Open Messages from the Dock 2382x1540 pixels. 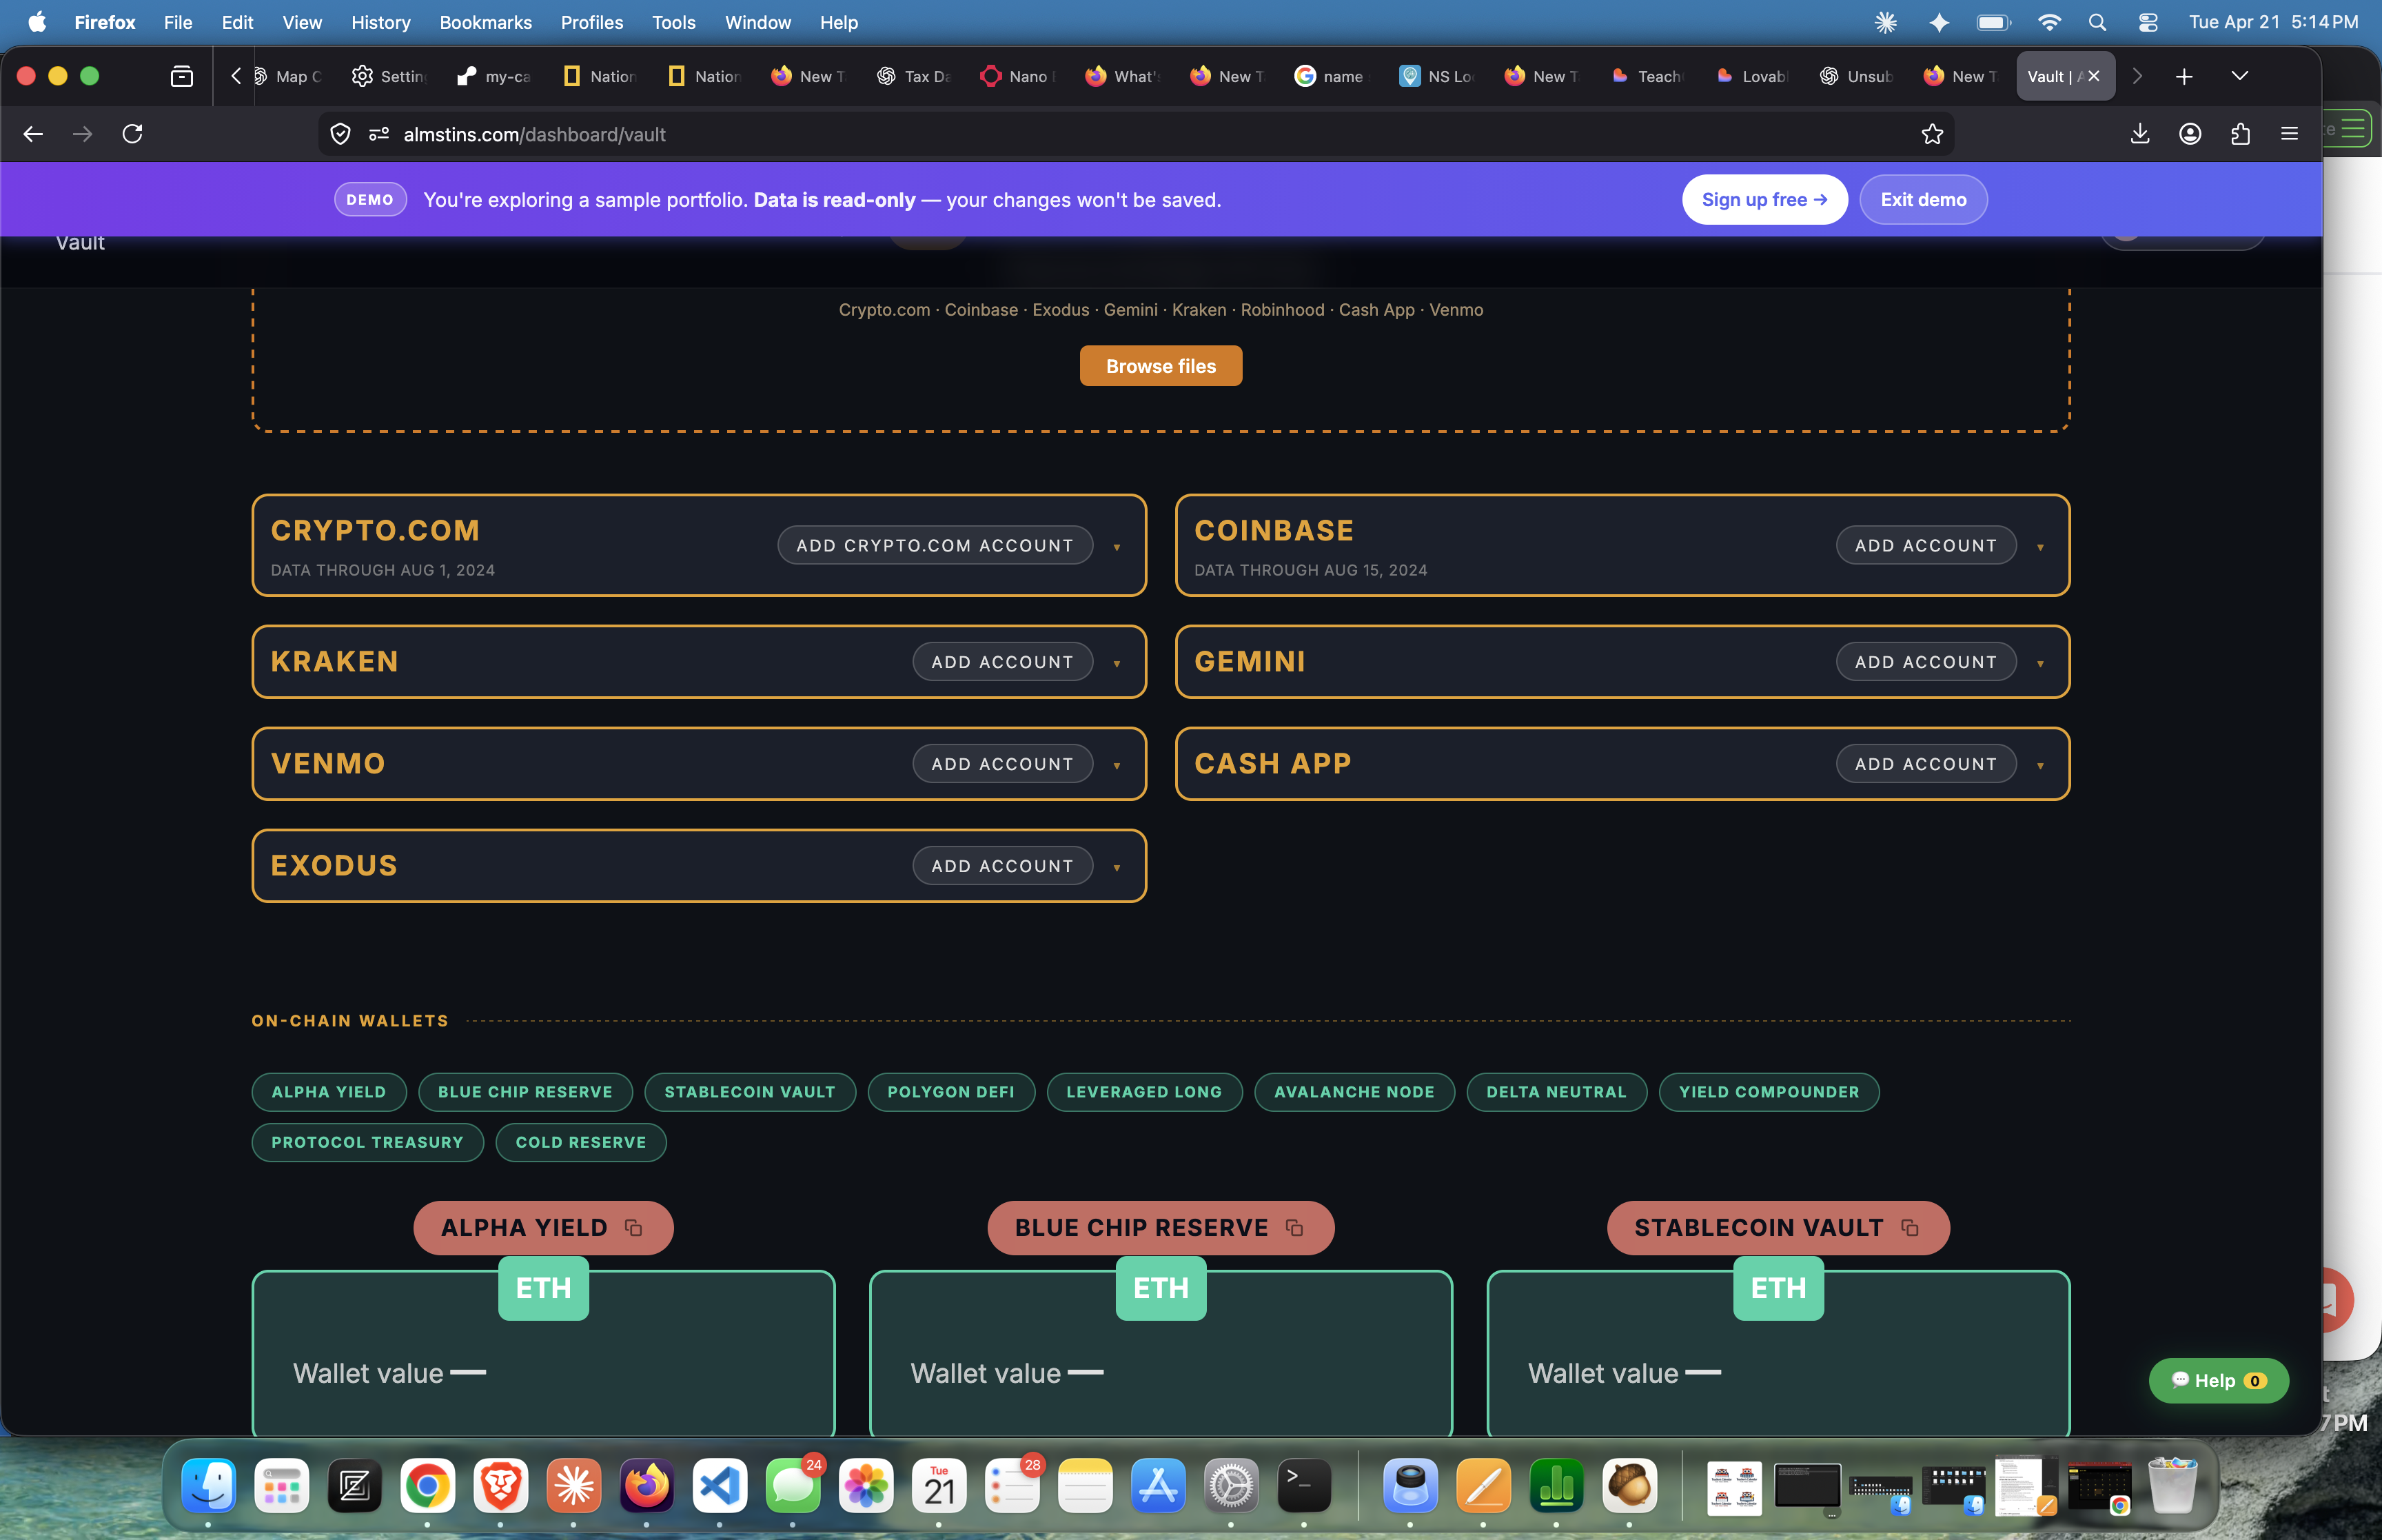click(x=793, y=1486)
